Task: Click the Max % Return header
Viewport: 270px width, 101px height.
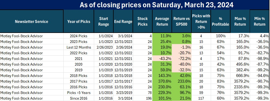Action: tap(240, 21)
